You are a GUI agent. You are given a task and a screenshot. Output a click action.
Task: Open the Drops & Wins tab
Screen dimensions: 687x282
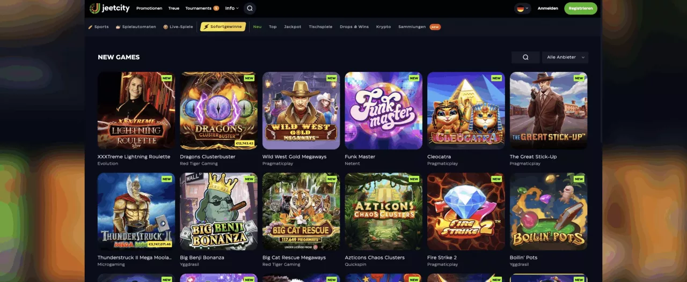pyautogui.click(x=354, y=27)
